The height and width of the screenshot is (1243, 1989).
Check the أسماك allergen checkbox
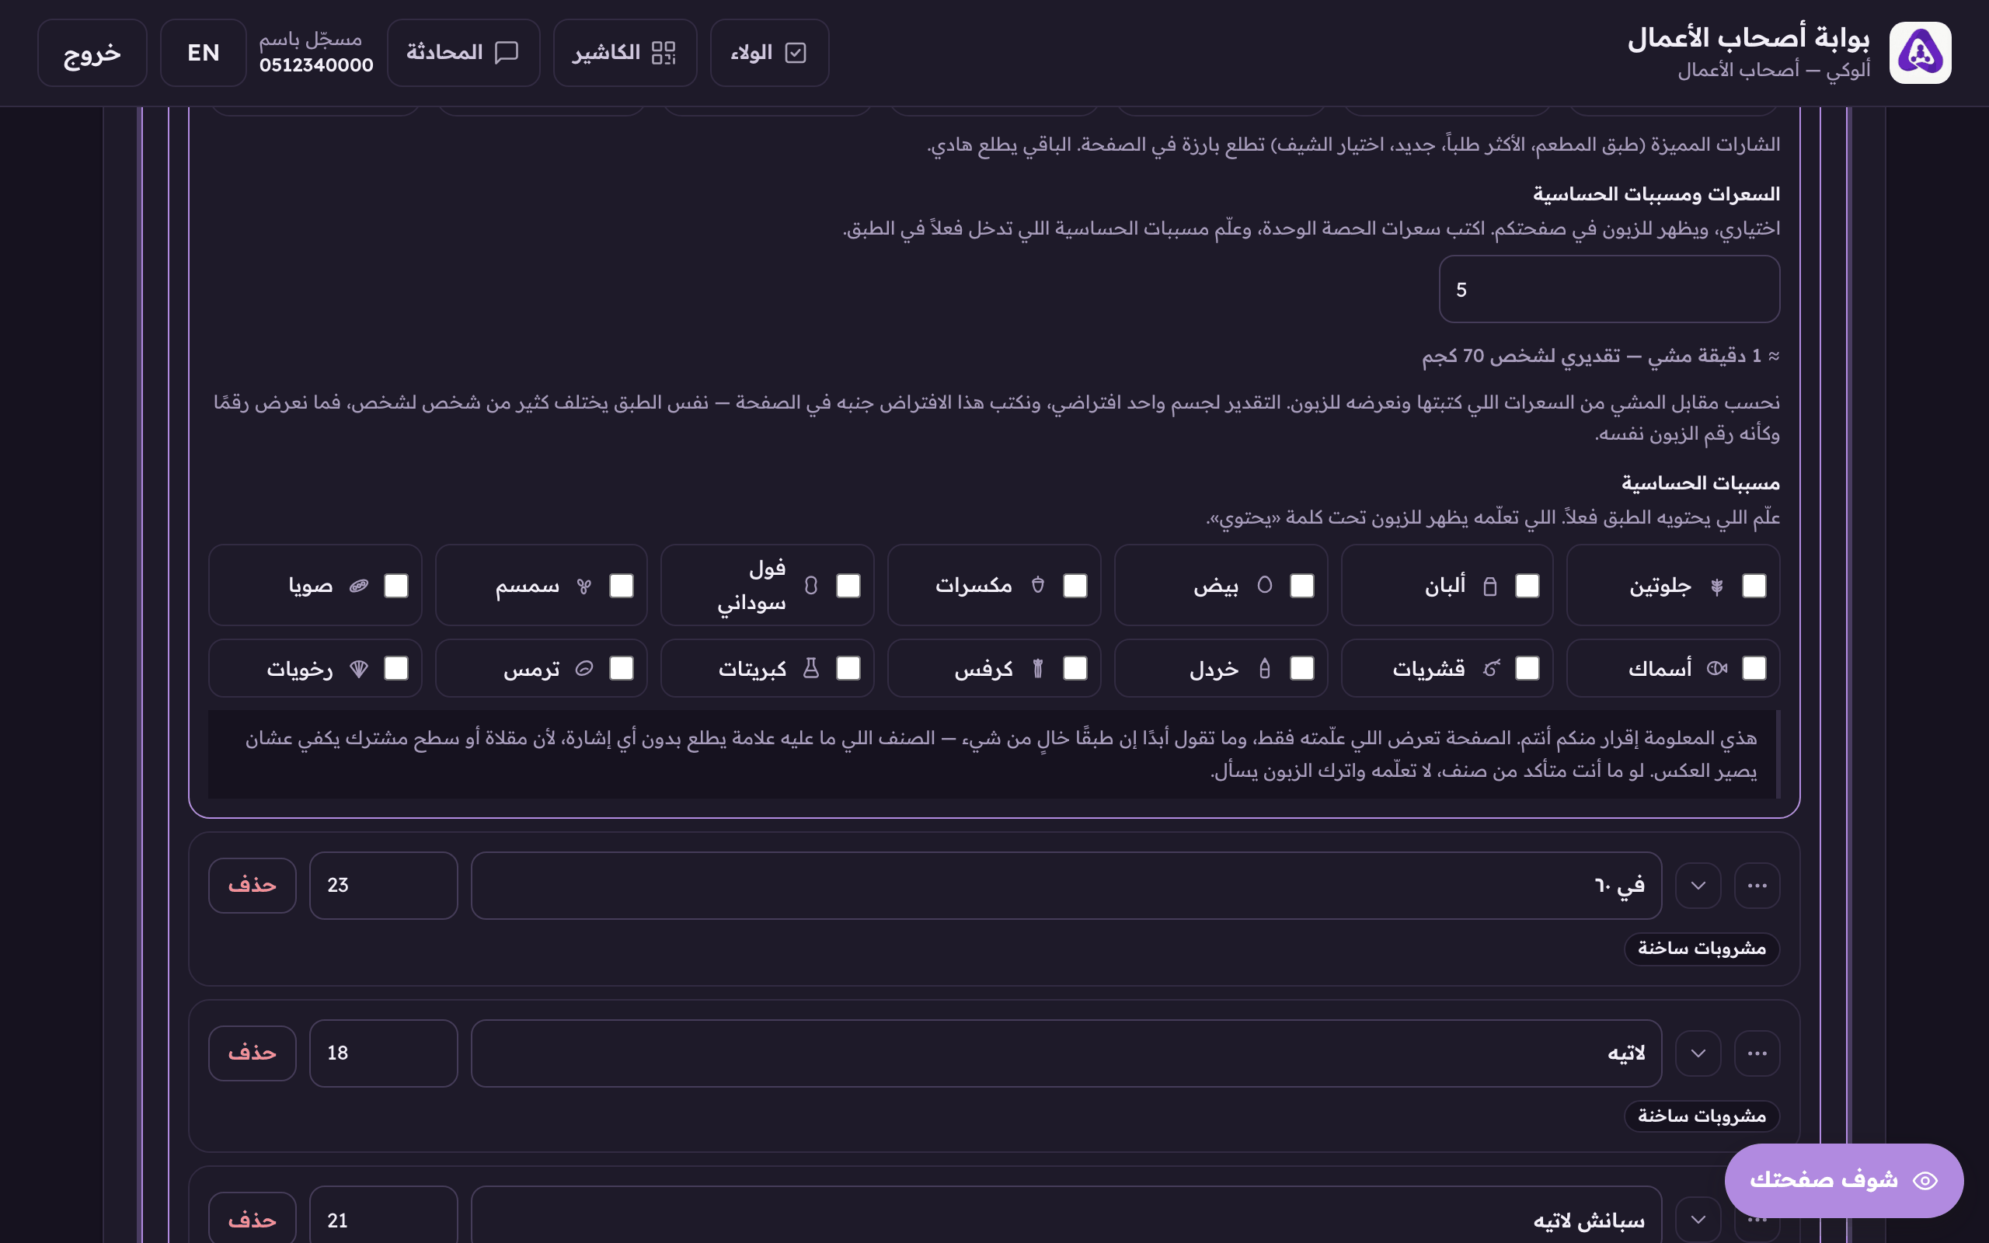[1754, 667]
